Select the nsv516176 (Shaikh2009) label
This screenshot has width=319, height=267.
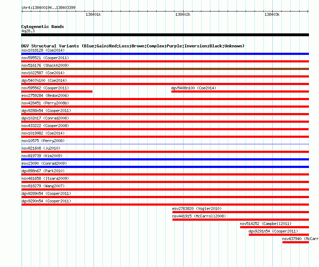(45, 65)
